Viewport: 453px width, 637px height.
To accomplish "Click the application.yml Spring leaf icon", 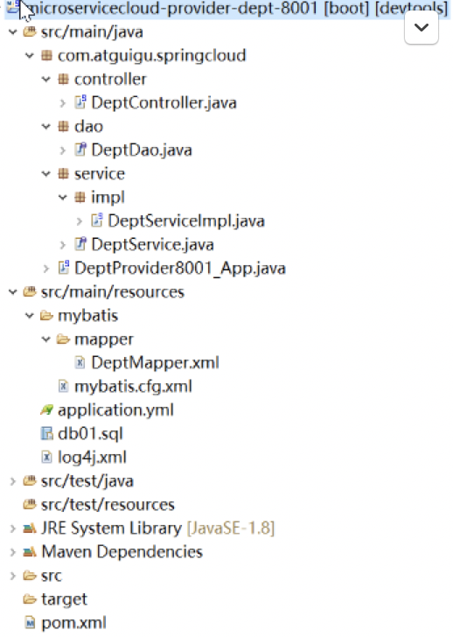I will (x=46, y=409).
